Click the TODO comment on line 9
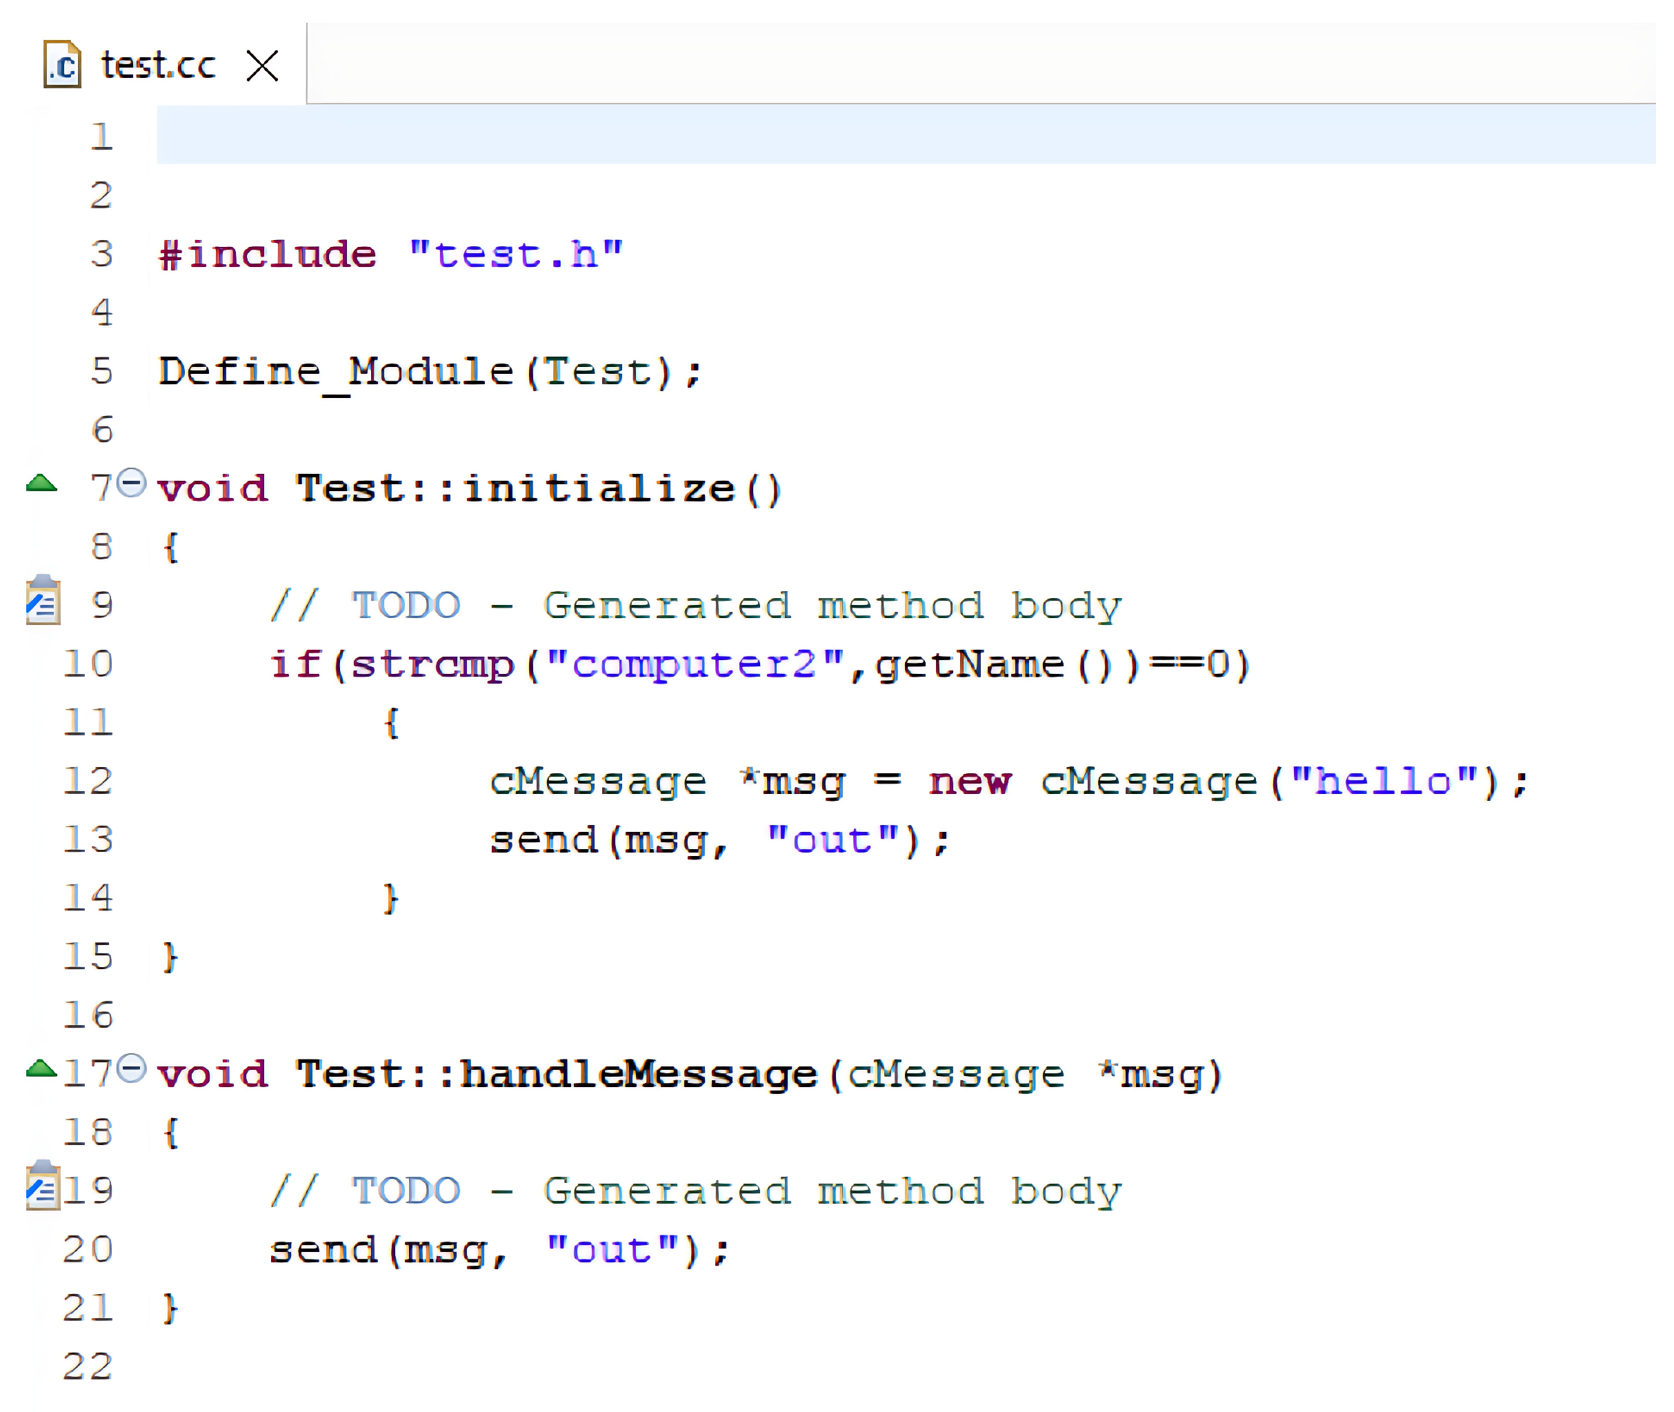1674x1412 pixels. click(696, 606)
